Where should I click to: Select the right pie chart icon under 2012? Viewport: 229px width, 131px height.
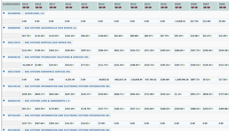point(136,7)
